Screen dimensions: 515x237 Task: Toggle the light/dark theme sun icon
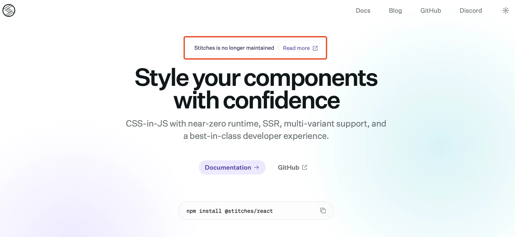point(506,11)
